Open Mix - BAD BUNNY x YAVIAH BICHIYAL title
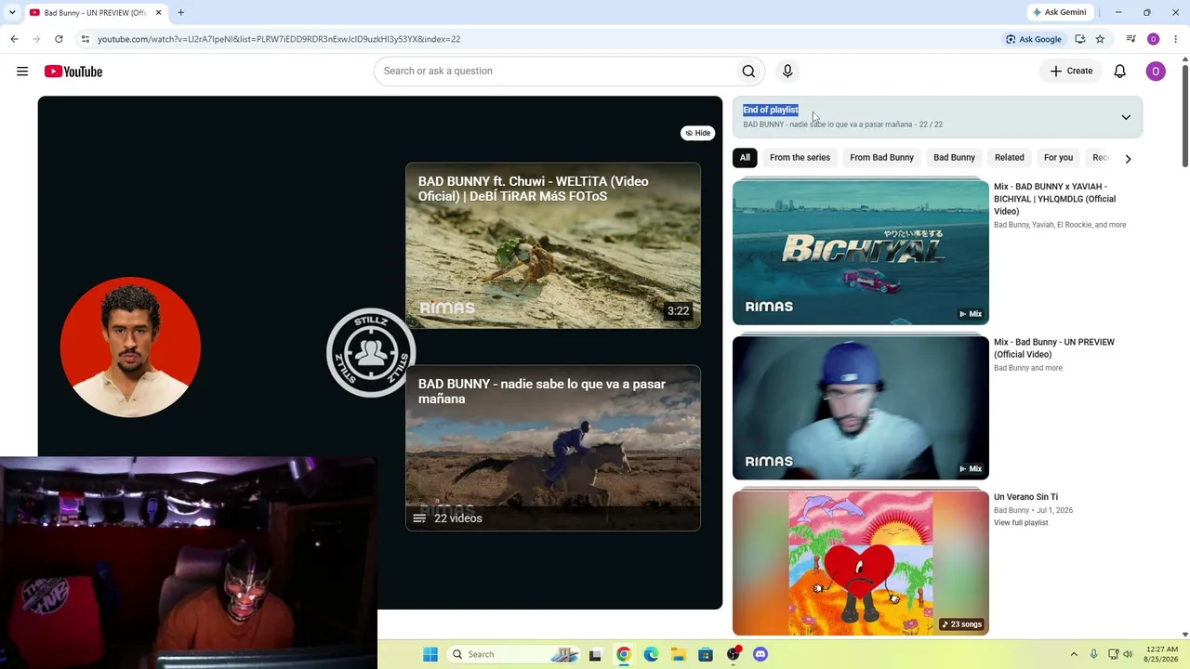Viewport: 1190px width, 669px height. pyautogui.click(x=1054, y=199)
